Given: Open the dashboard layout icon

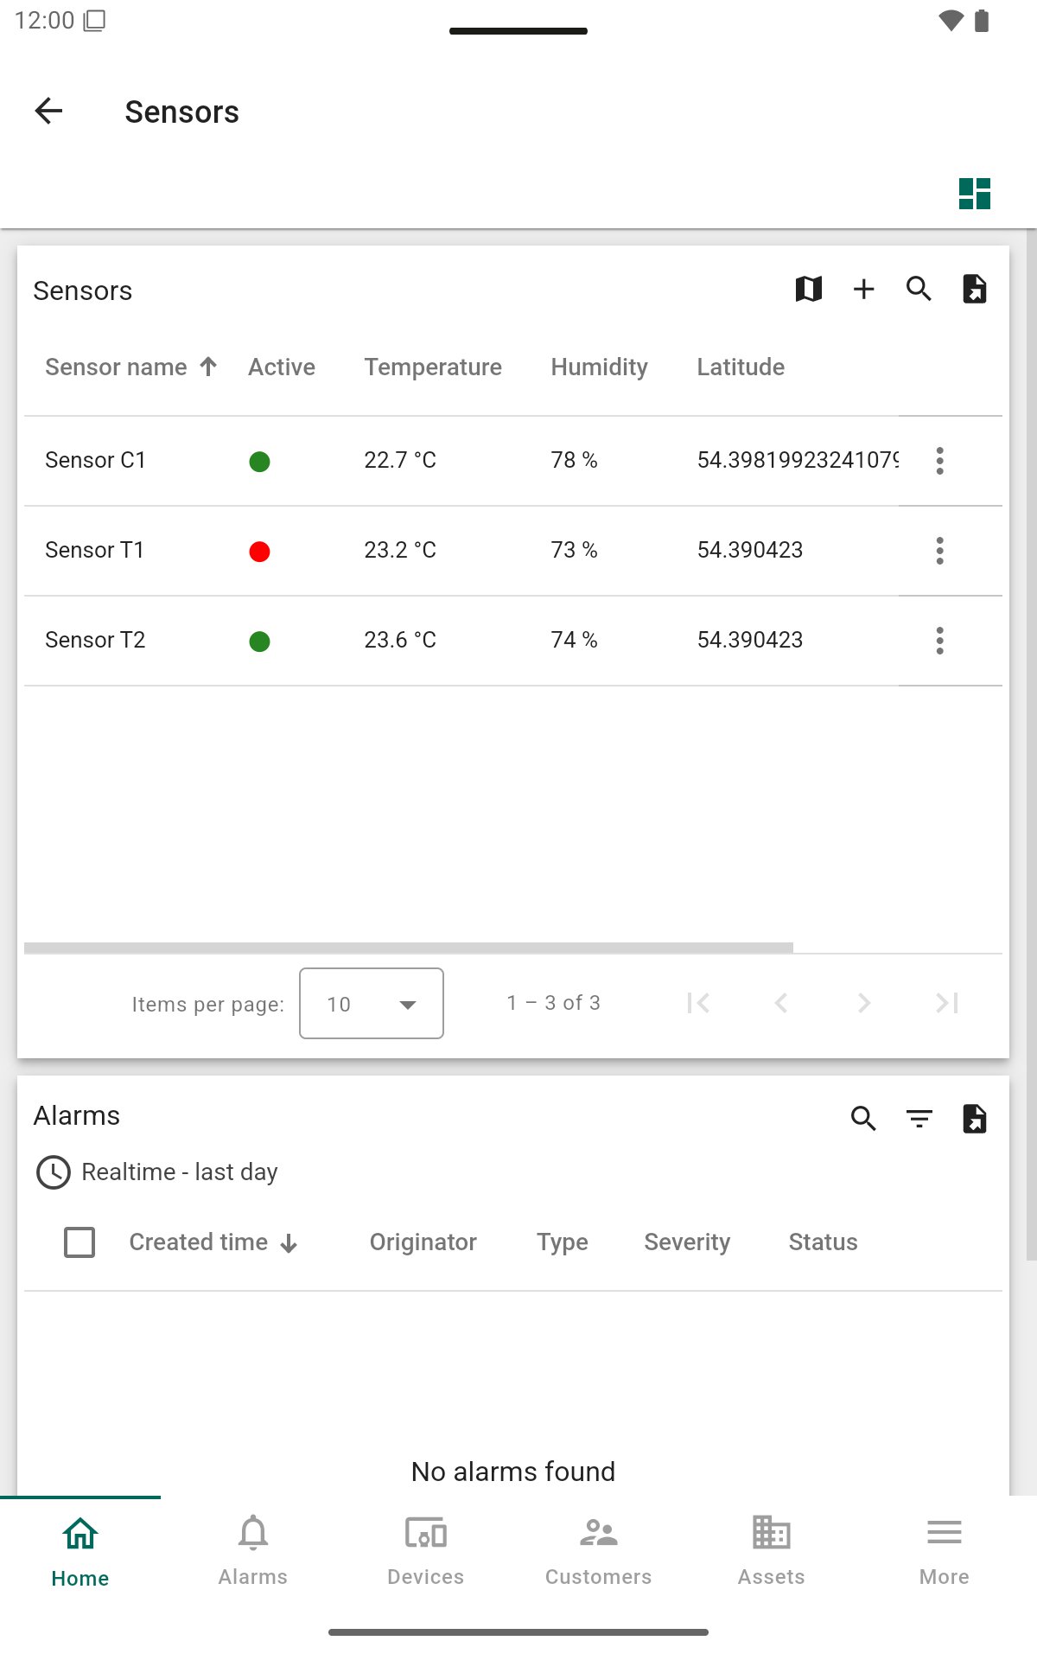Looking at the screenshot, I should tap(974, 194).
